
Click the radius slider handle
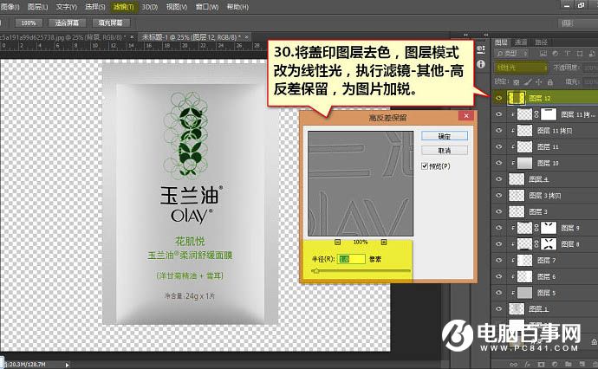pos(315,271)
